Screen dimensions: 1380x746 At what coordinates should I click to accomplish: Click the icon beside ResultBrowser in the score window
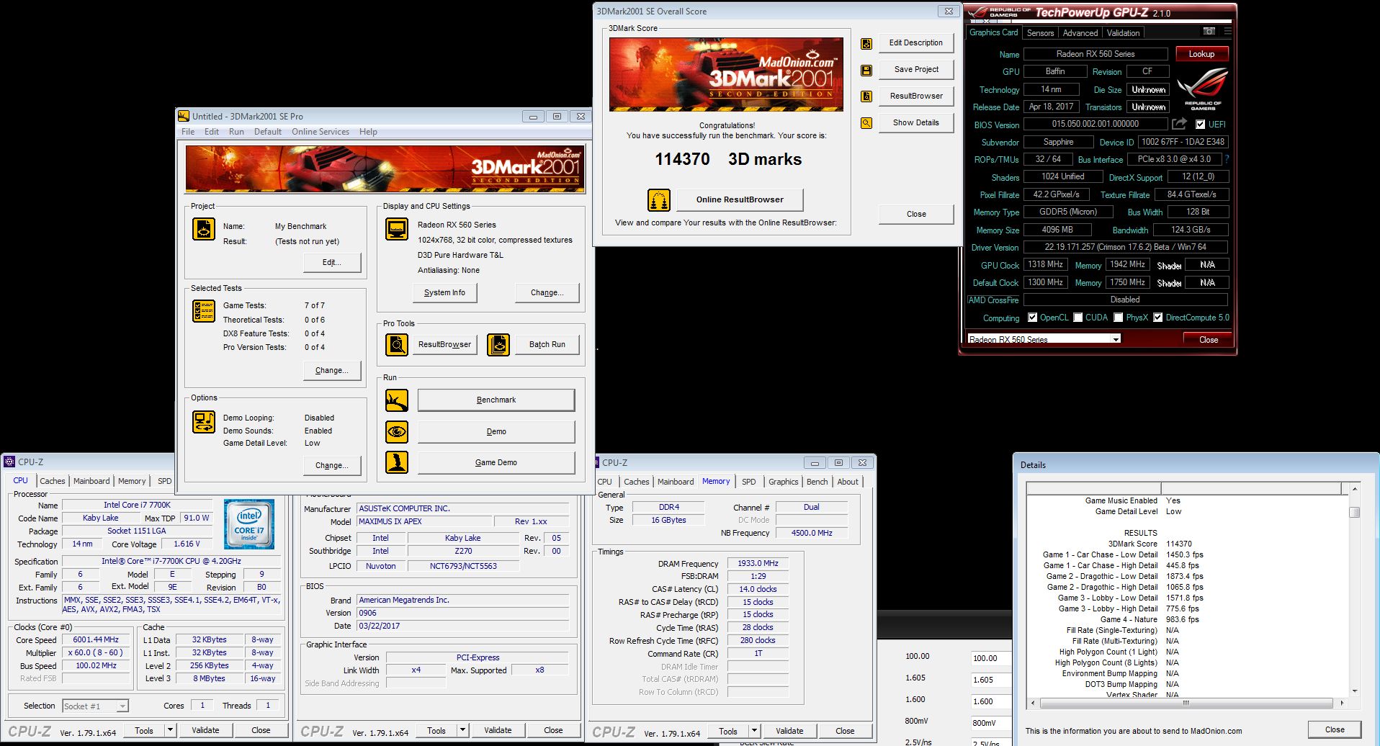866,96
